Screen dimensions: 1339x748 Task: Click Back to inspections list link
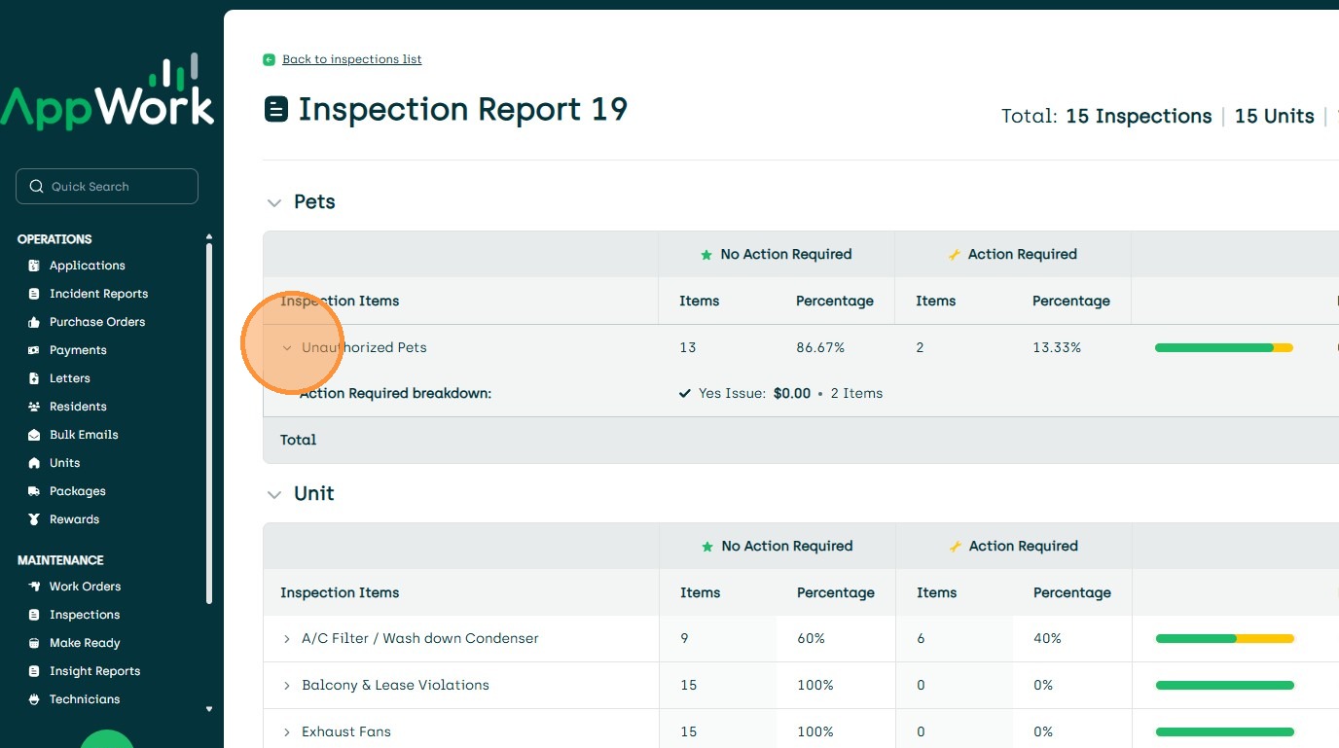(x=351, y=59)
